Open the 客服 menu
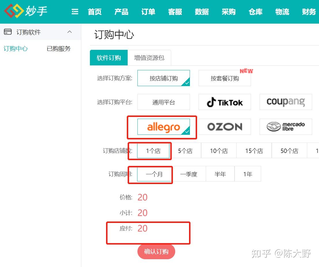Screen dimensions: 319x267 [175, 12]
